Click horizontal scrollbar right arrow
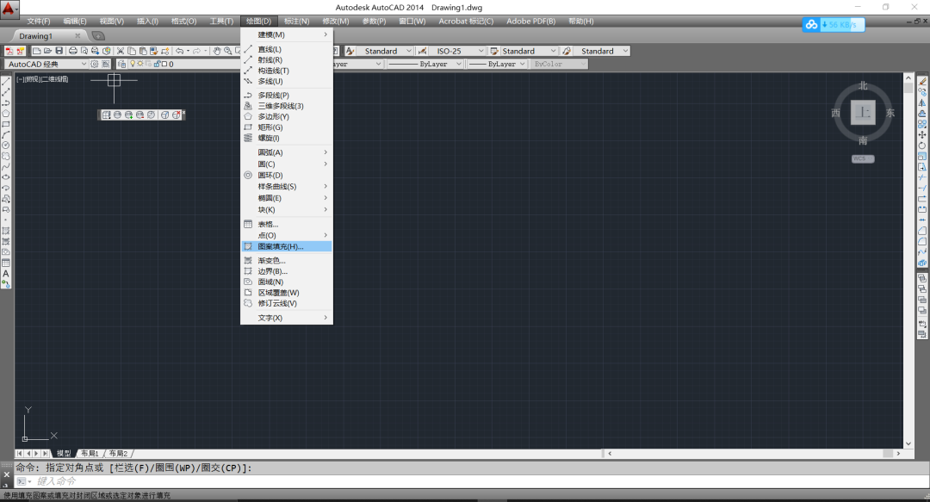The image size is (930, 502). pyautogui.click(x=898, y=453)
